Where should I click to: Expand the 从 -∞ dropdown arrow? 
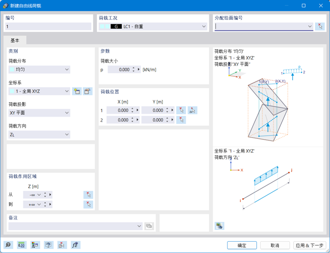tap(39, 195)
